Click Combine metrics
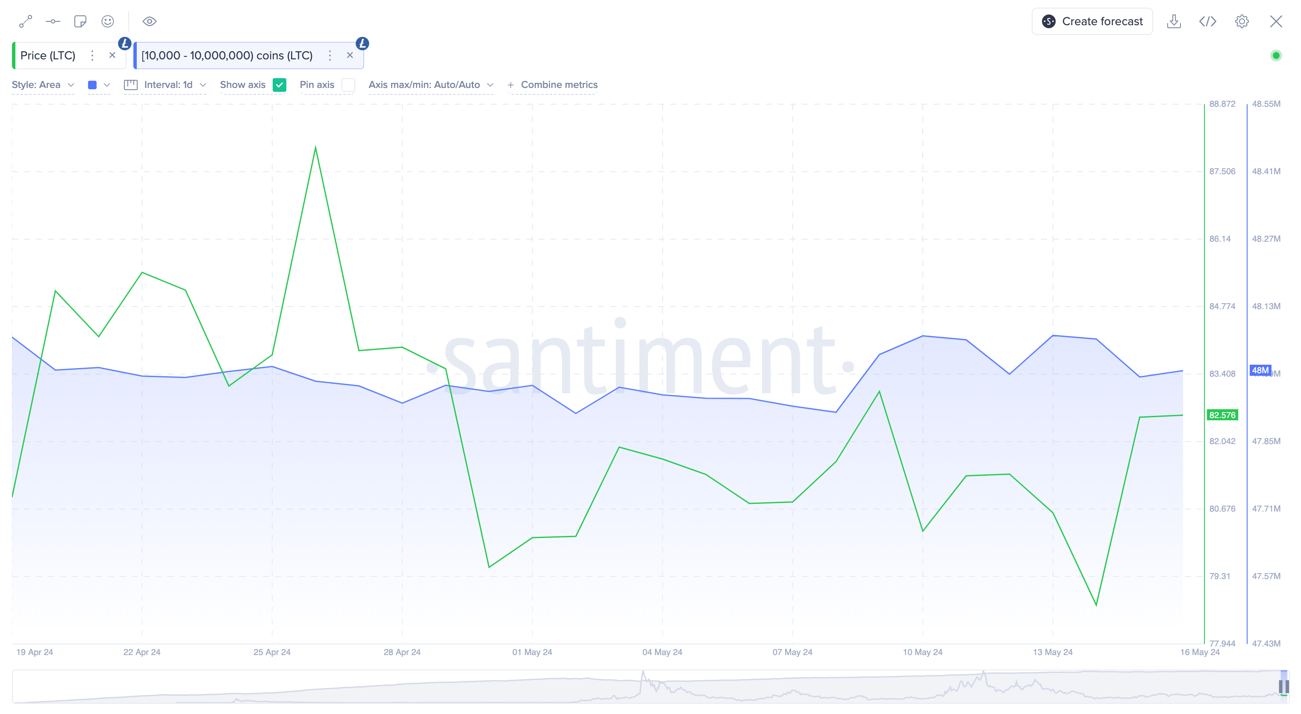Viewport: 1301px width, 714px height. pos(553,85)
